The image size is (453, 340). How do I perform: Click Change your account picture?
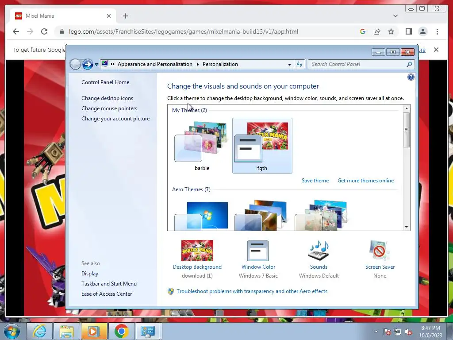coord(115,119)
